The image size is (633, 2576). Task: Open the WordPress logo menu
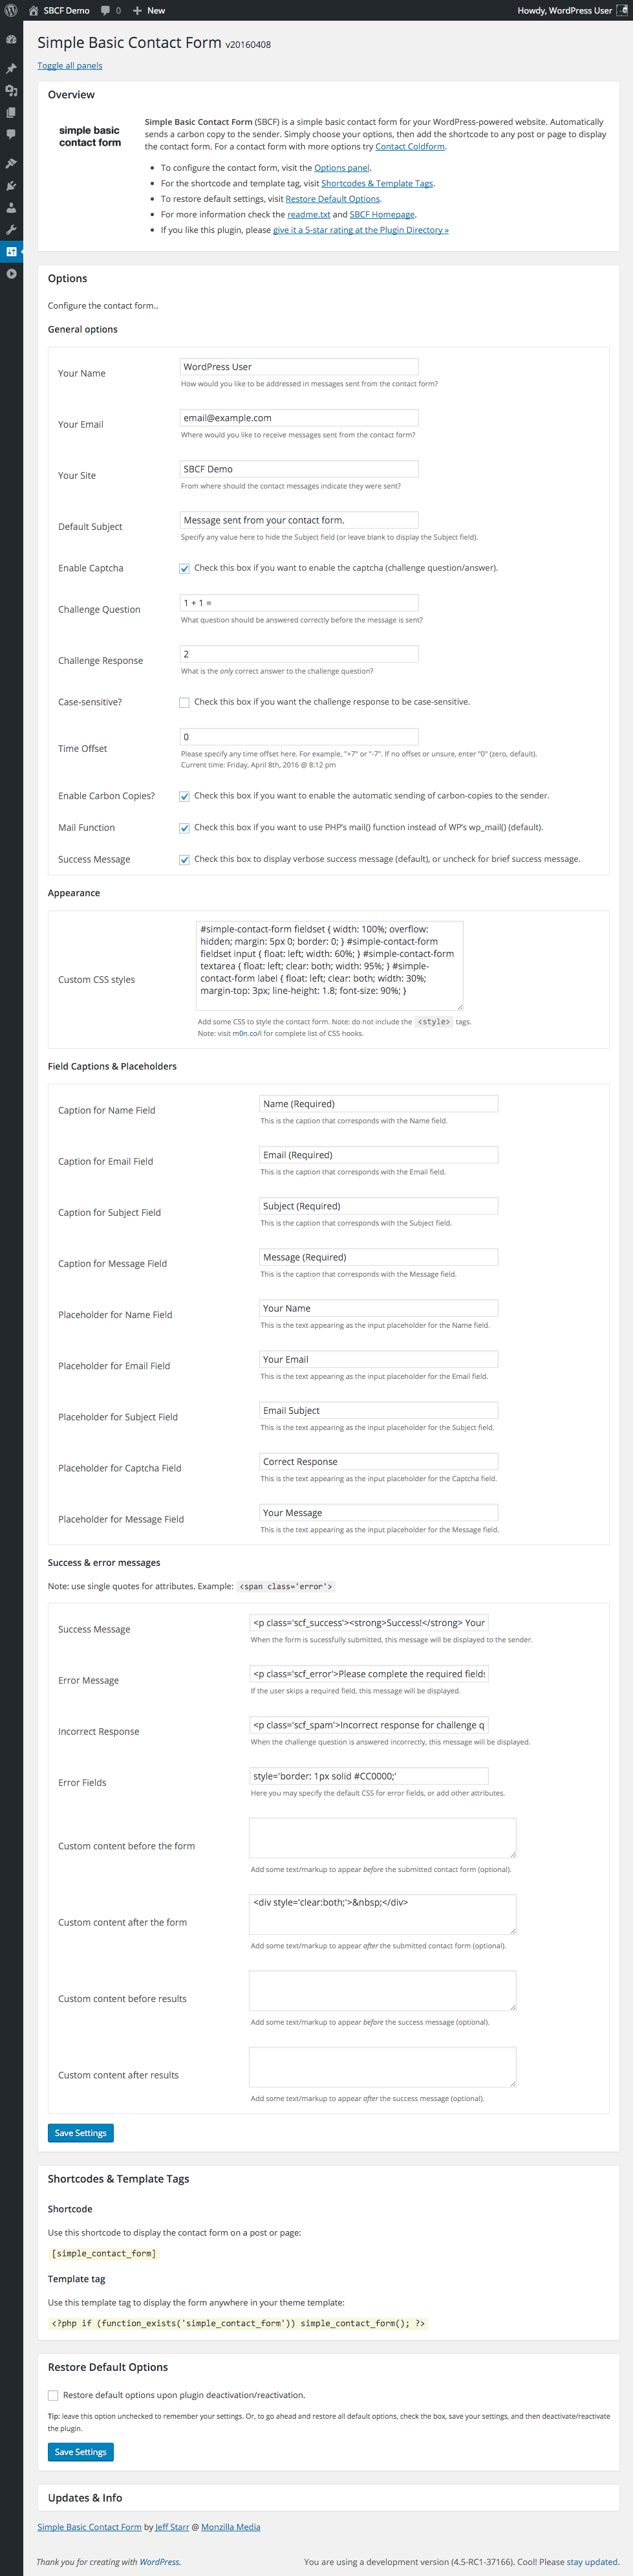[11, 10]
